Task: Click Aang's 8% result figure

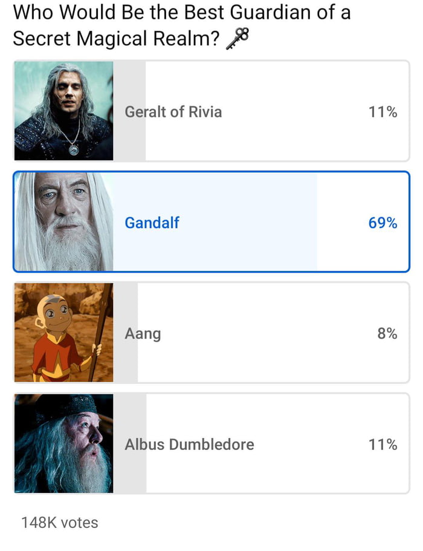Action: click(387, 333)
